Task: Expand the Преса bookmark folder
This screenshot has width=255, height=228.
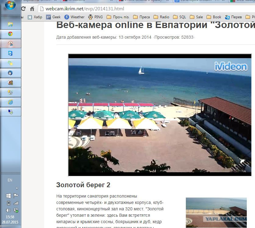Action: (x=141, y=17)
